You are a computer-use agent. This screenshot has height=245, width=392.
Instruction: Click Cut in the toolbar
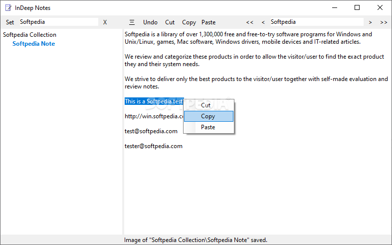[x=170, y=22]
